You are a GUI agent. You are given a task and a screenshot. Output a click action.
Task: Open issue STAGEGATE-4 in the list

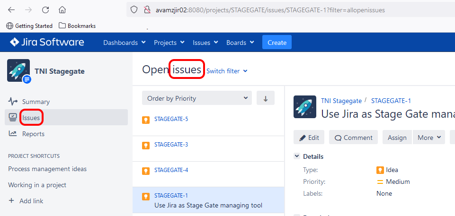tap(171, 170)
